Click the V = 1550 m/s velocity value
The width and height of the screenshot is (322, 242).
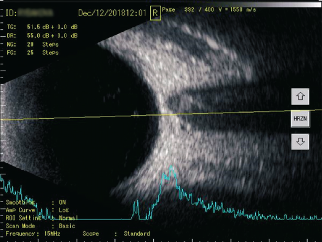(237, 10)
